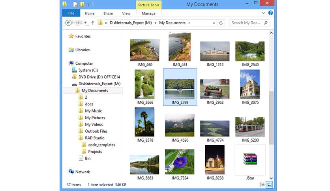Select IMG_2666 waterfall thumbnail
Viewport: 330px width, 191px height.
point(144,84)
